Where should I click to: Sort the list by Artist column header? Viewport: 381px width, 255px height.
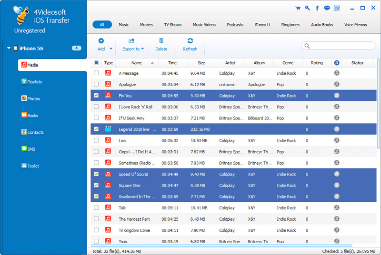click(230, 63)
